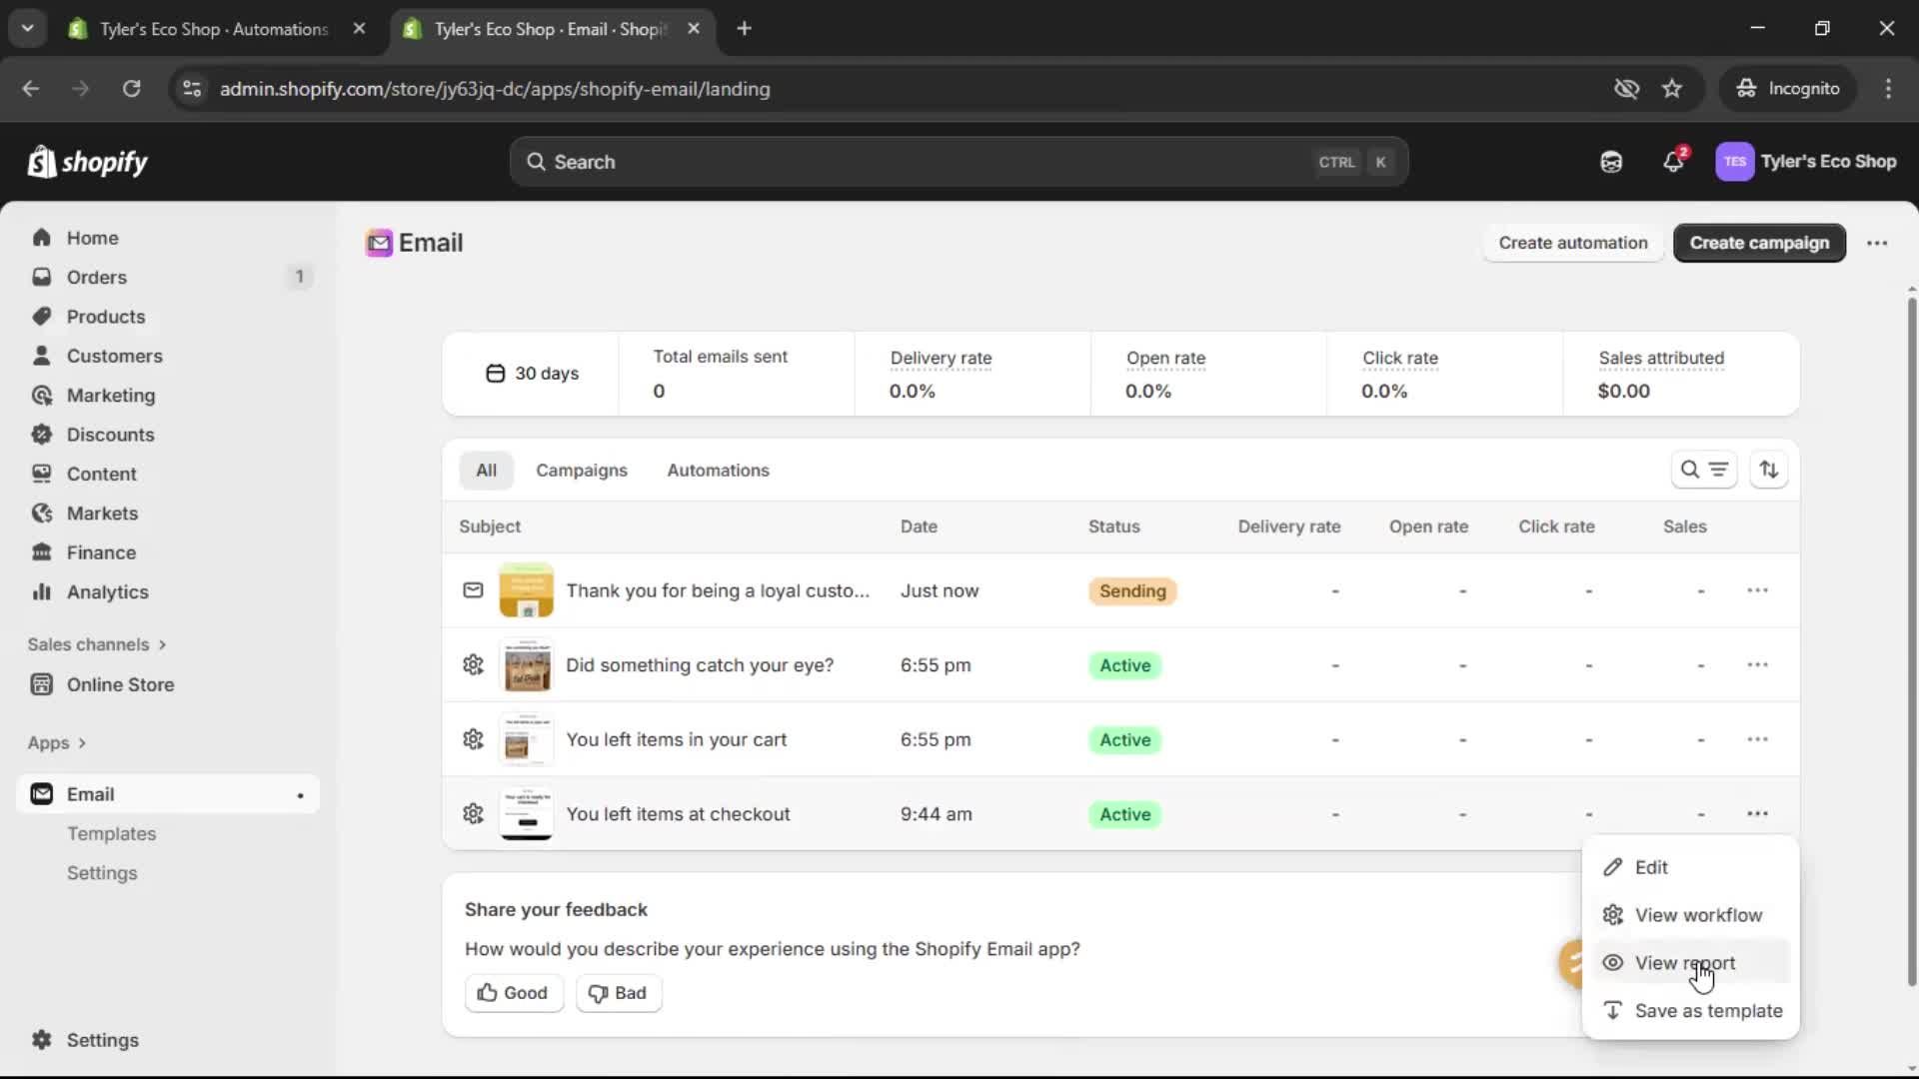
Task: Click the Good feedback button
Action: point(514,993)
